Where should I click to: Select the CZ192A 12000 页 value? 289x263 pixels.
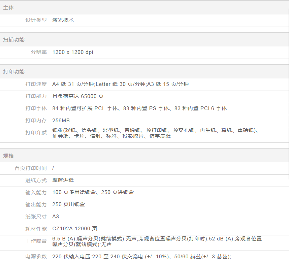click(x=75, y=229)
